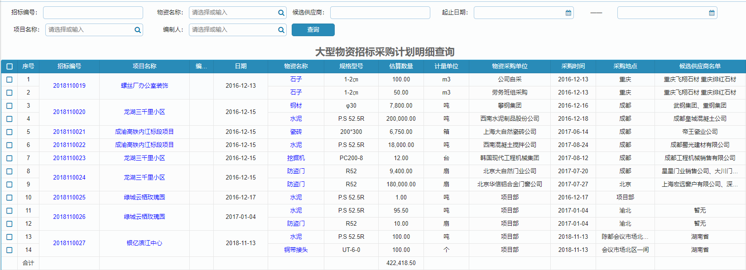This screenshot has height=270, width=746.
Task: Open tender number 2018110025 link
Action: (69, 198)
